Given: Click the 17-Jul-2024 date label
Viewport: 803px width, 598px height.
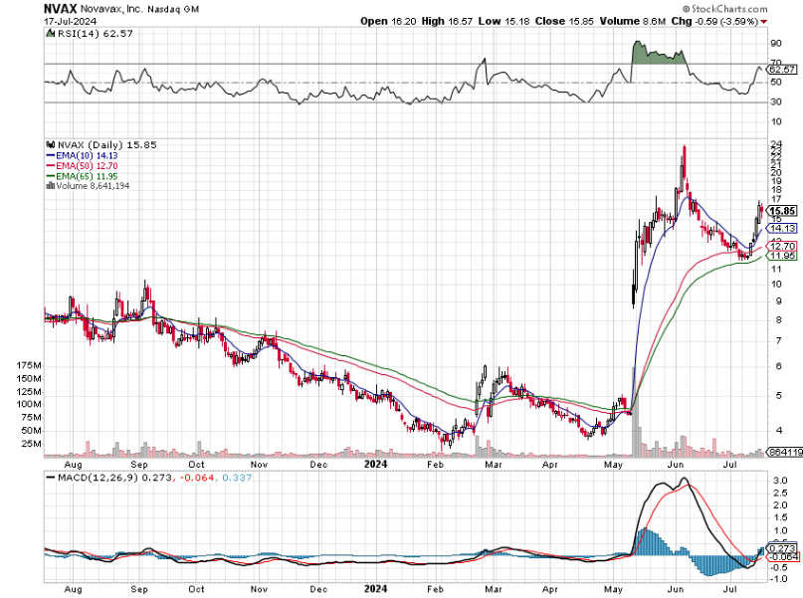Looking at the screenshot, I should pos(70,22).
